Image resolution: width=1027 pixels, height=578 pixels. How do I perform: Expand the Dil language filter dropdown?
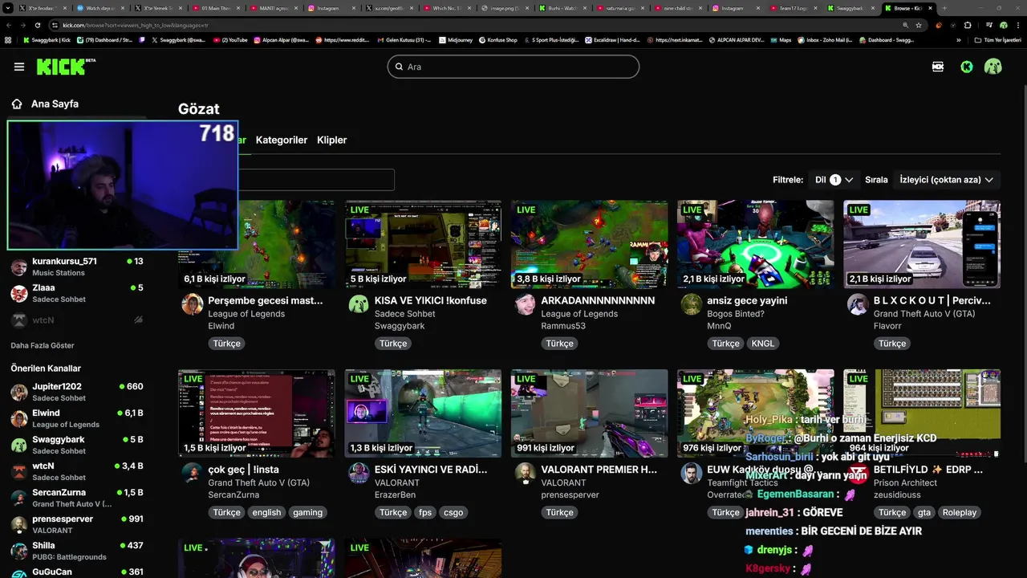tap(834, 180)
